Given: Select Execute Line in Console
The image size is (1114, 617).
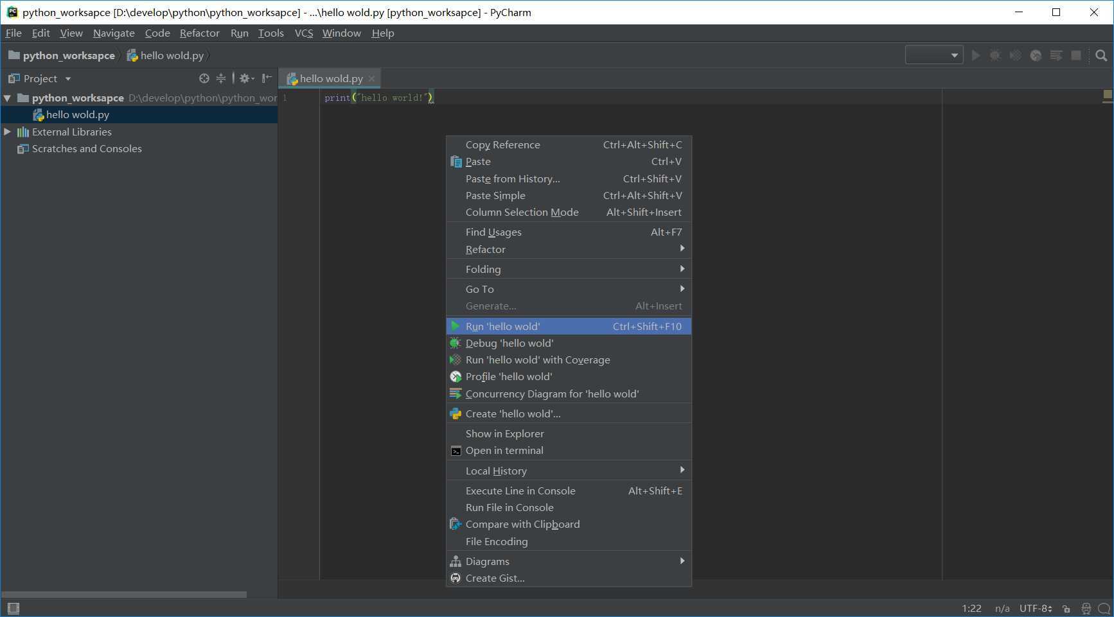Looking at the screenshot, I should (569, 491).
